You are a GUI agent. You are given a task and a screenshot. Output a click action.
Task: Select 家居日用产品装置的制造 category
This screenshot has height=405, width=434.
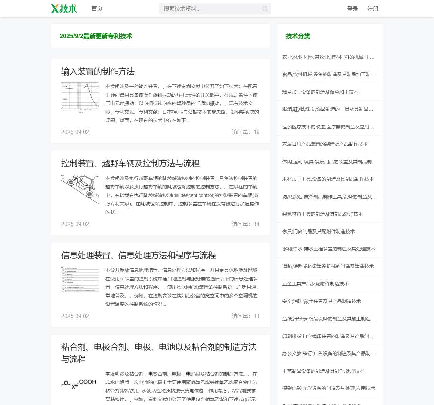pos(325,144)
